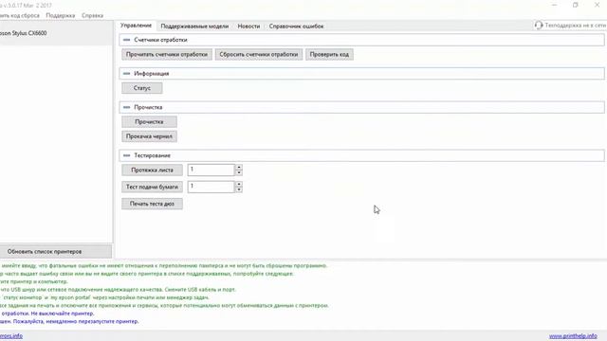
Task: Maximize the application window
Action: click(576, 5)
